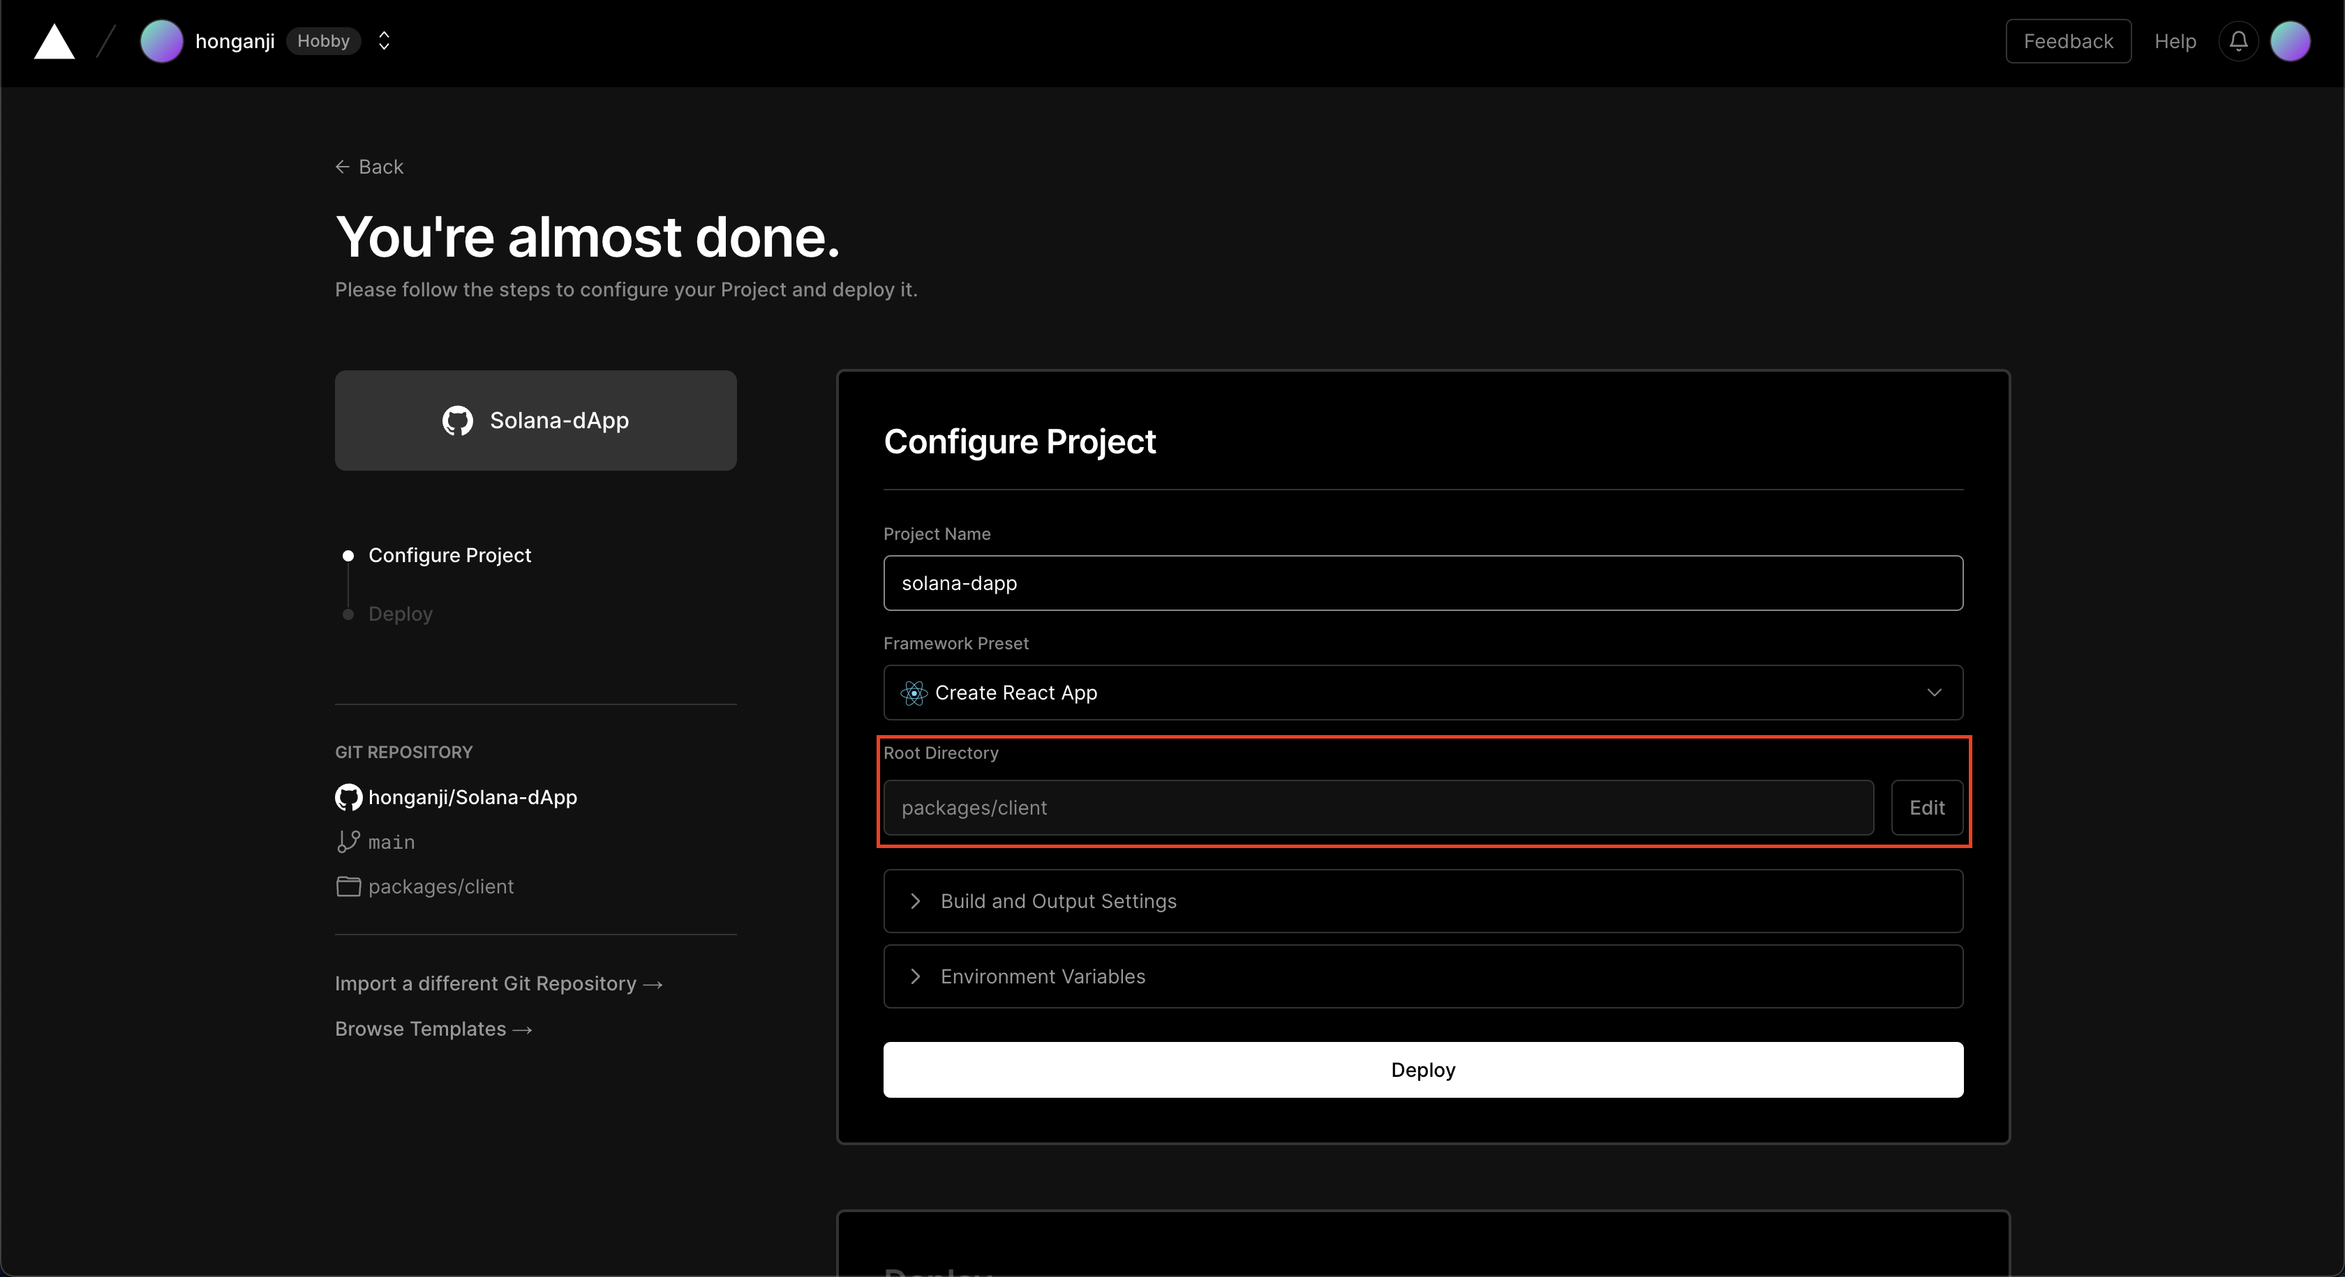This screenshot has height=1277, width=2345.
Task: Click the git branch icon next to main
Action: pos(348,842)
